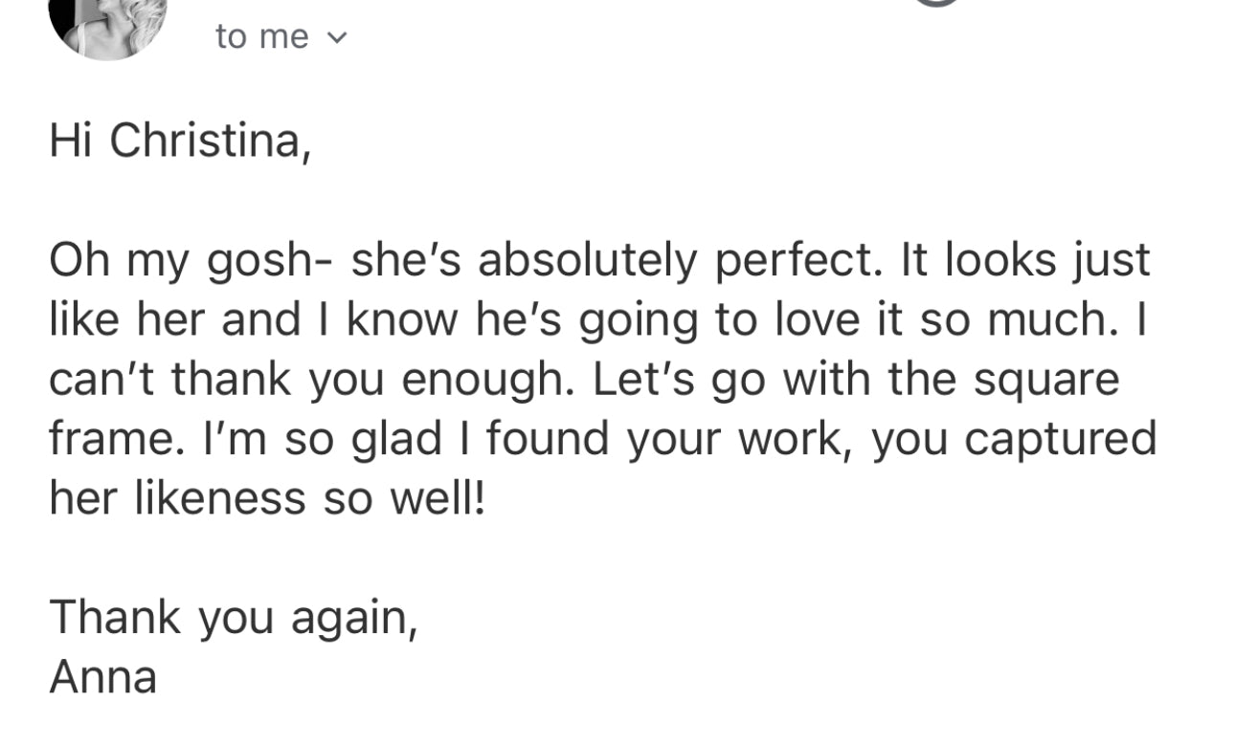Click the signature name "Anna"
Viewport: 1235px width, 746px height.
[103, 677]
